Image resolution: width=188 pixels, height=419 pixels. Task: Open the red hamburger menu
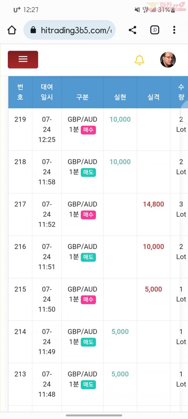click(x=23, y=59)
